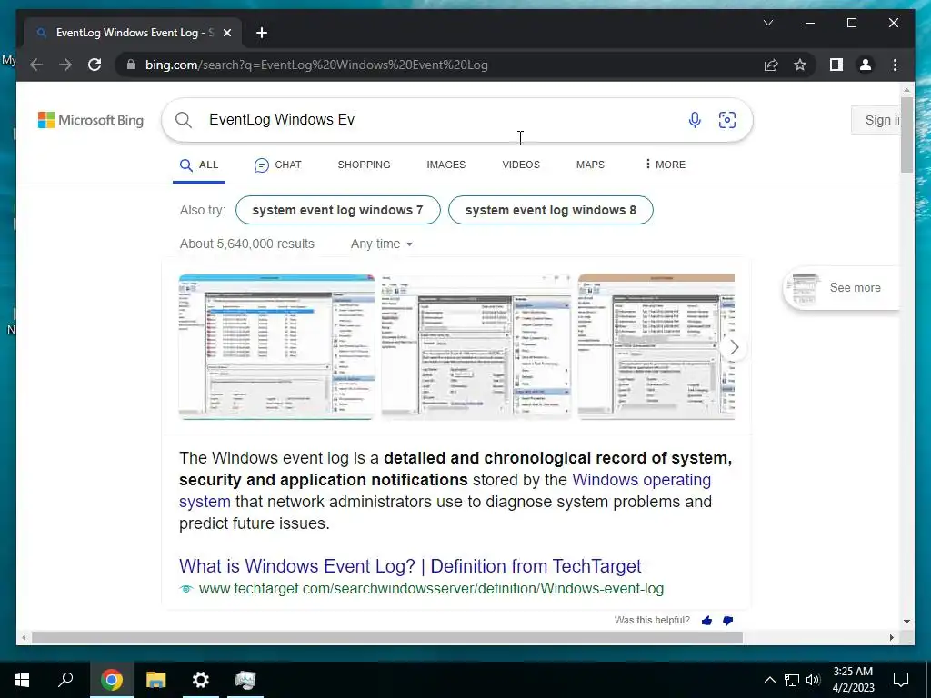Click the Microsoft Bing logo

[x=91, y=120]
